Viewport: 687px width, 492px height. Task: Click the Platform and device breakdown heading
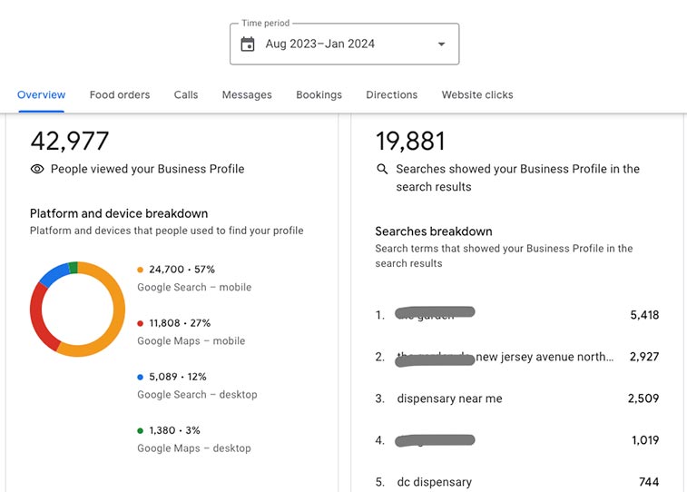tap(119, 214)
